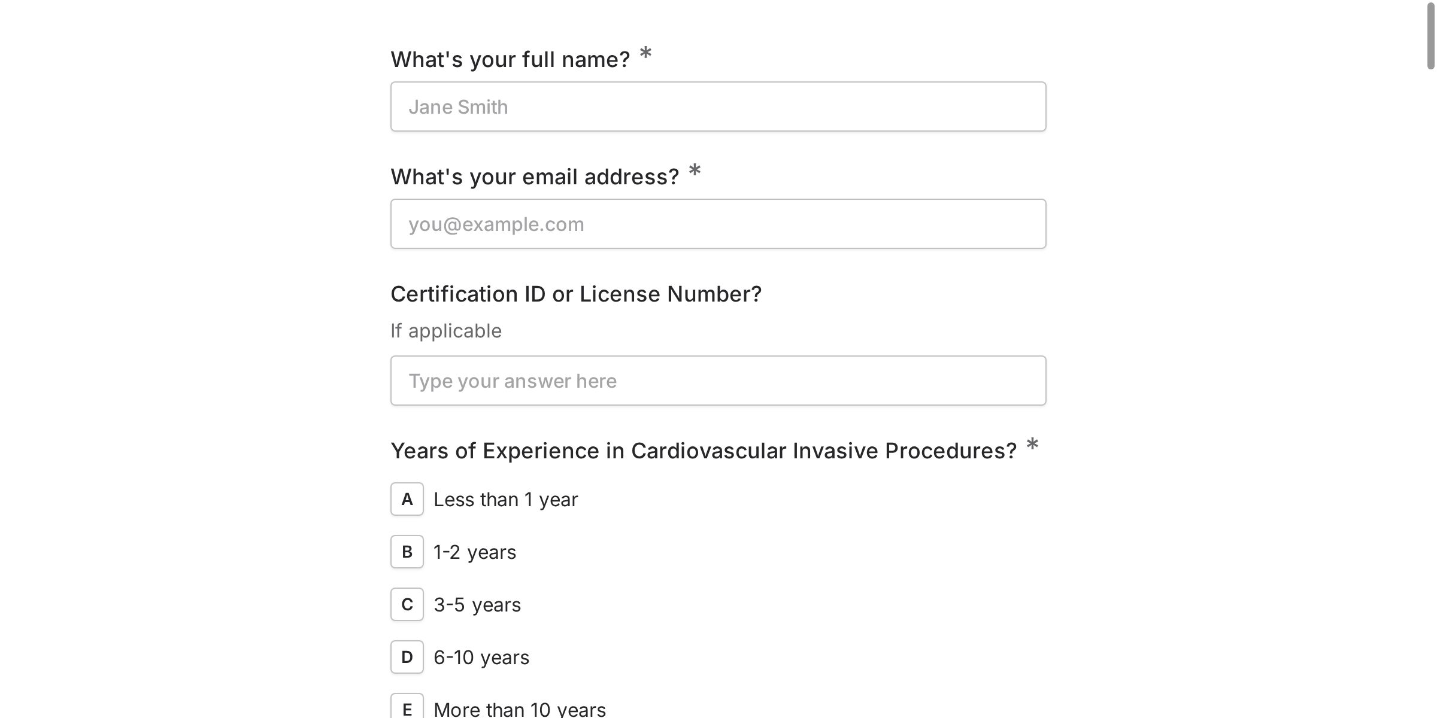
Task: Click the "What's your full name?" label
Action: (x=510, y=59)
